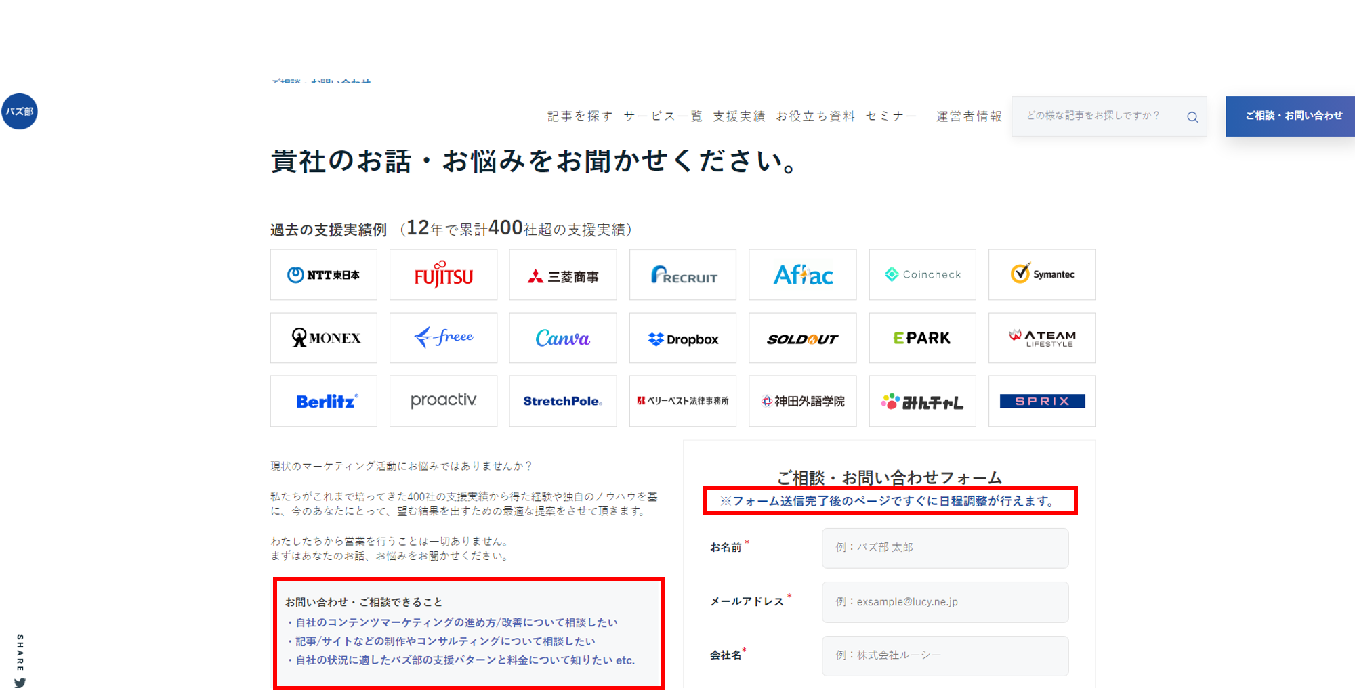Image resolution: width=1355 pixels, height=690 pixels.
Task: Open the サービス一覧 menu
Action: (663, 116)
